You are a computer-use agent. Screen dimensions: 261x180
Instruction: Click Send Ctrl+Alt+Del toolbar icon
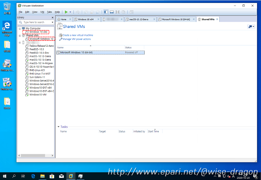click(78, 12)
